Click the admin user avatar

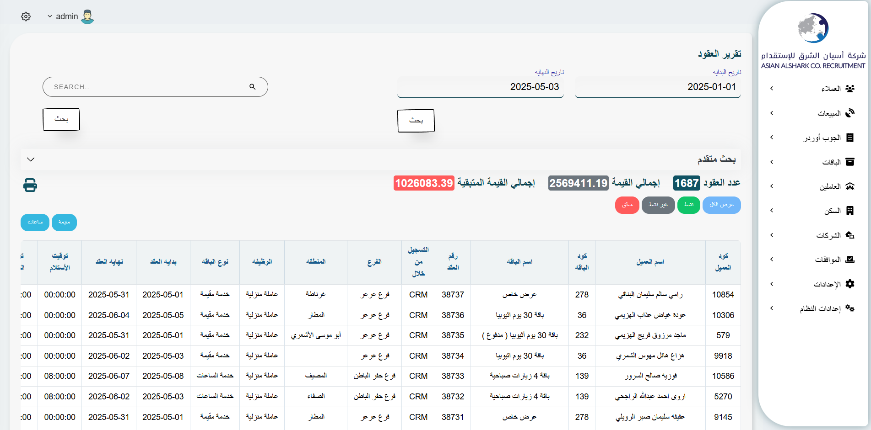point(87,17)
